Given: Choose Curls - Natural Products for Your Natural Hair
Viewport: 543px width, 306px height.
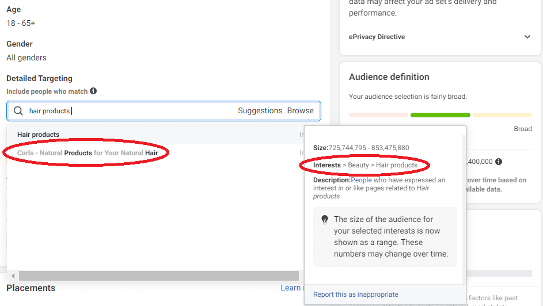Looking at the screenshot, I should click(x=88, y=153).
